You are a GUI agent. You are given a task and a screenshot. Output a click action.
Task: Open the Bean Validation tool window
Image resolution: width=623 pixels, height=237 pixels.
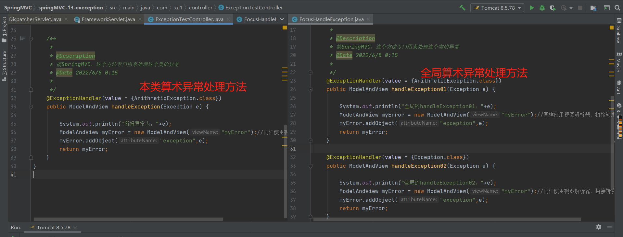coord(619,122)
